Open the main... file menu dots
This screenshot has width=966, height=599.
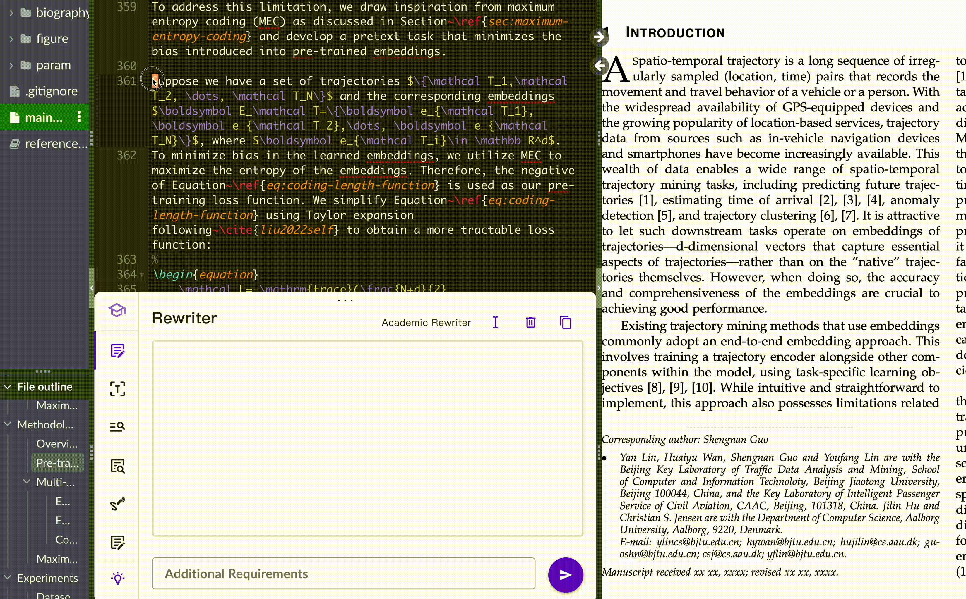[x=79, y=117]
